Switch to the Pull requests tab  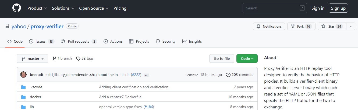pos(79,41)
